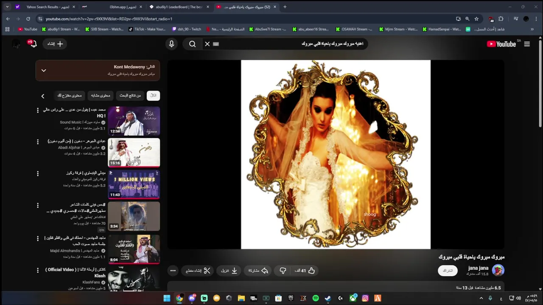Open the OSAMAH Stream bookmark
Viewport: 543px width, 305px height.
(354, 29)
